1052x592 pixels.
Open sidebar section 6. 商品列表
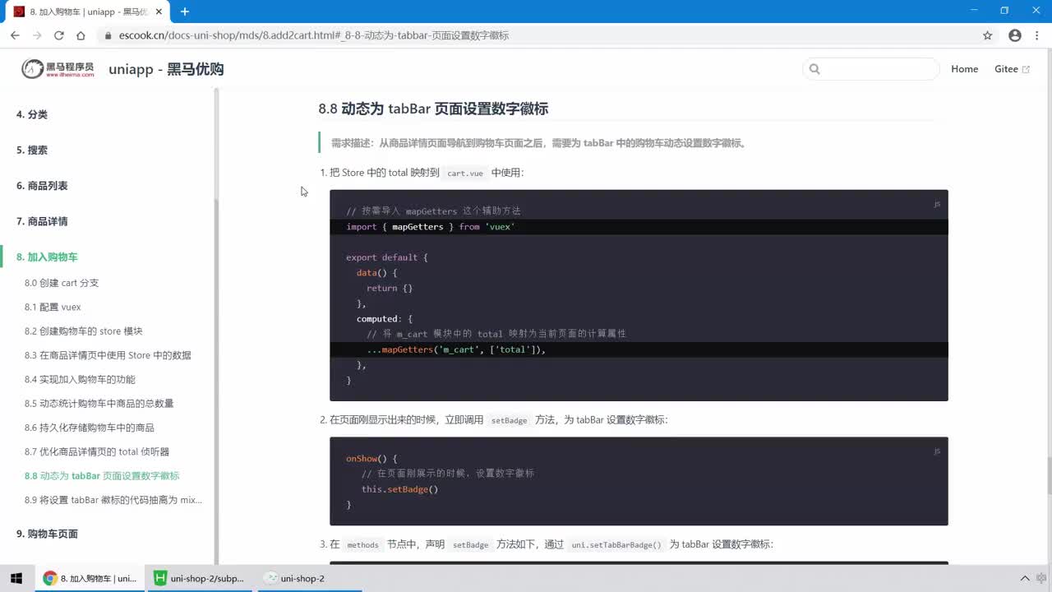tap(42, 186)
